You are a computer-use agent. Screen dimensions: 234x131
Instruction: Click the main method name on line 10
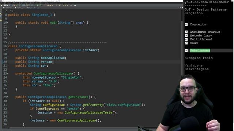54,23
